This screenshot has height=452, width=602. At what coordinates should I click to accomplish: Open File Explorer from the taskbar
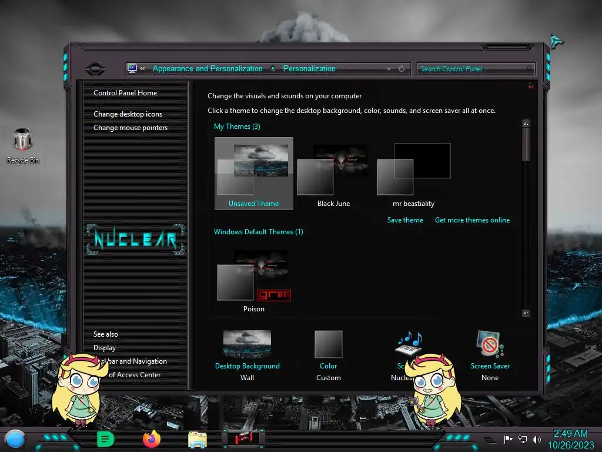(x=198, y=440)
